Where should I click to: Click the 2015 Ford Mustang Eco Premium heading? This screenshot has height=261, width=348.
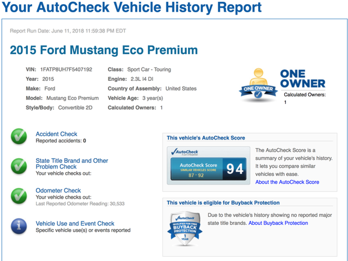click(x=104, y=50)
